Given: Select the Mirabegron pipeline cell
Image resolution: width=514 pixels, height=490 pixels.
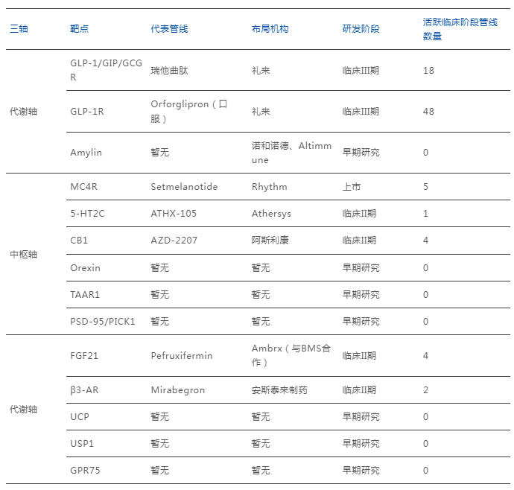Looking at the screenshot, I should 177,390.
